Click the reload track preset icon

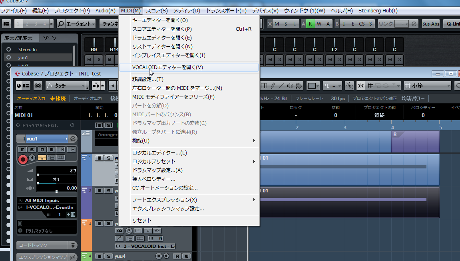[72, 125]
